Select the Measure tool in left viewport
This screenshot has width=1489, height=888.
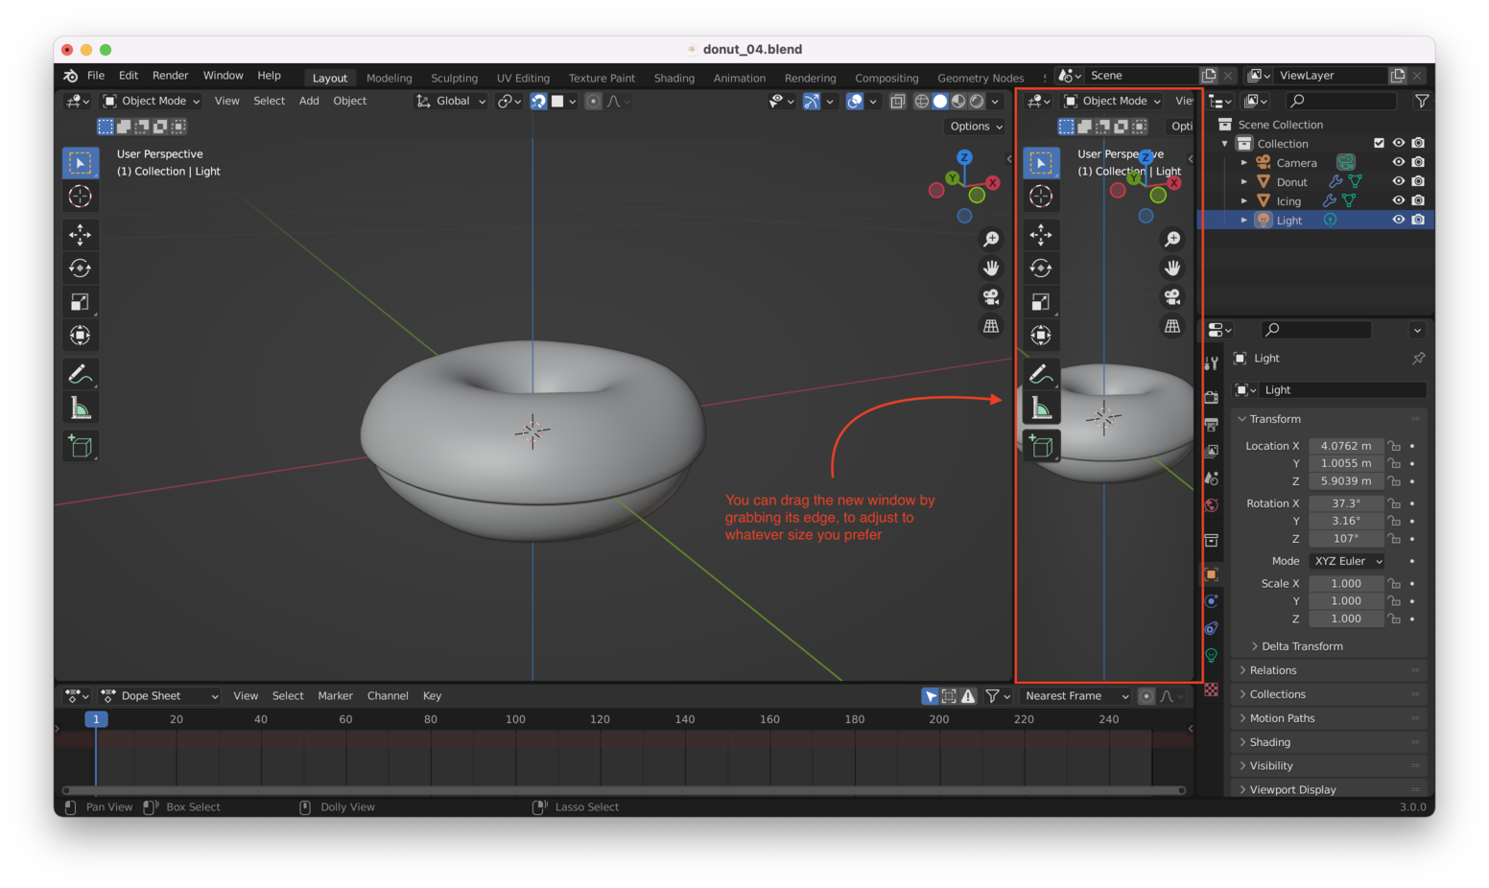[x=81, y=409]
